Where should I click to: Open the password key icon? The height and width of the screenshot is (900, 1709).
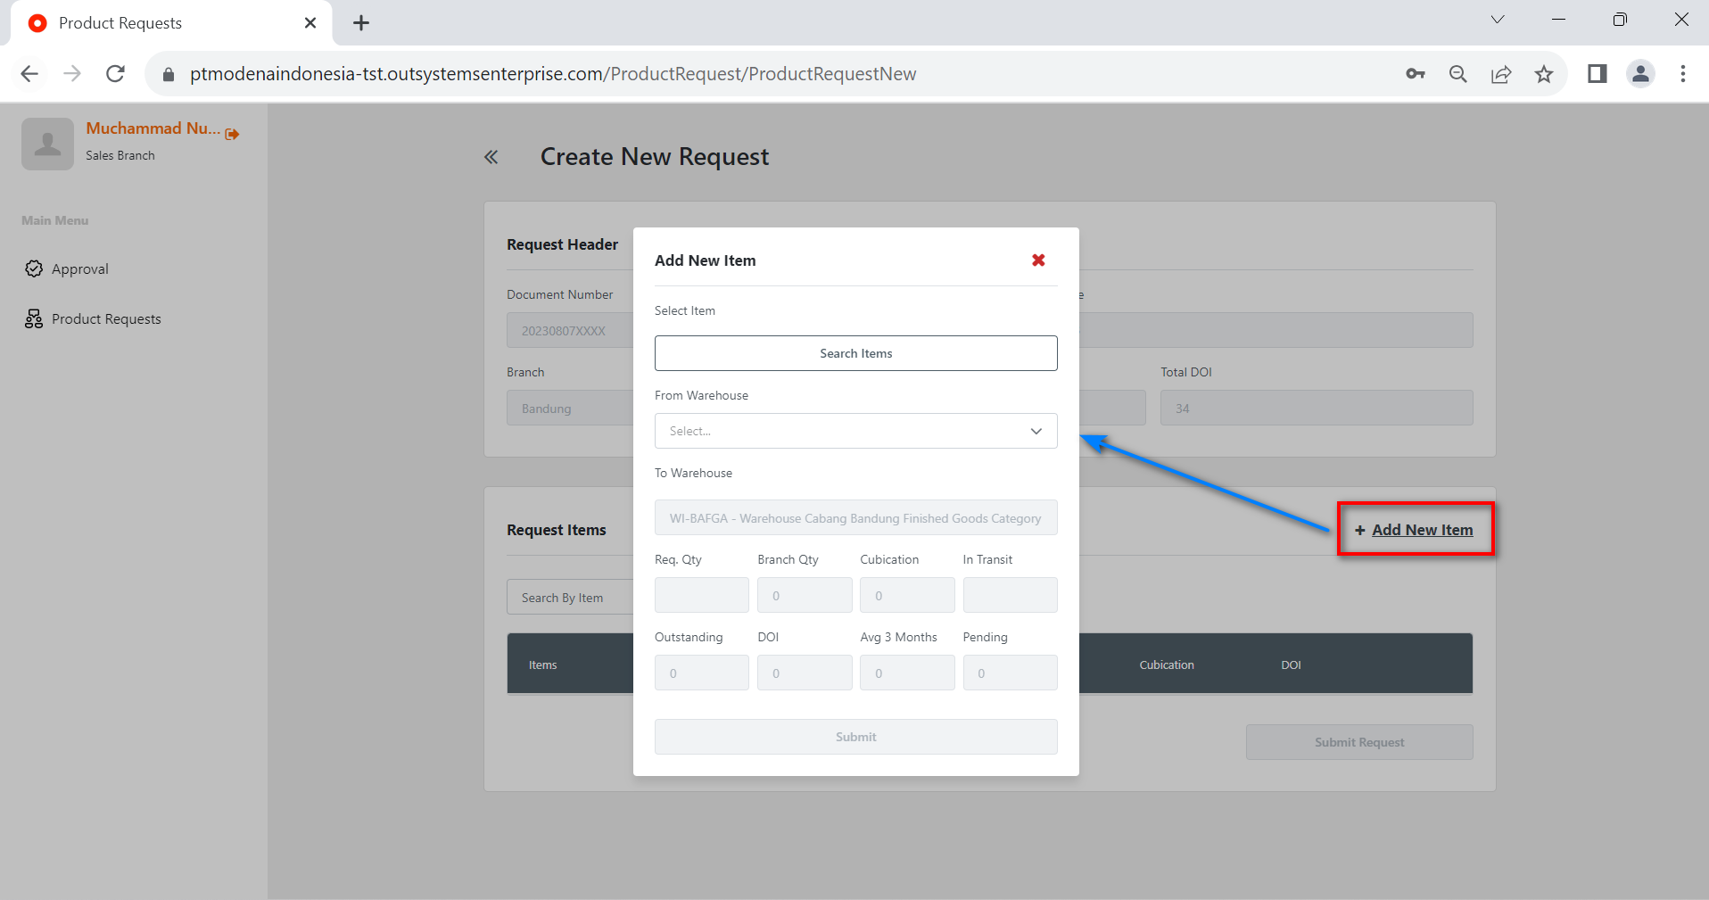coord(1416,74)
